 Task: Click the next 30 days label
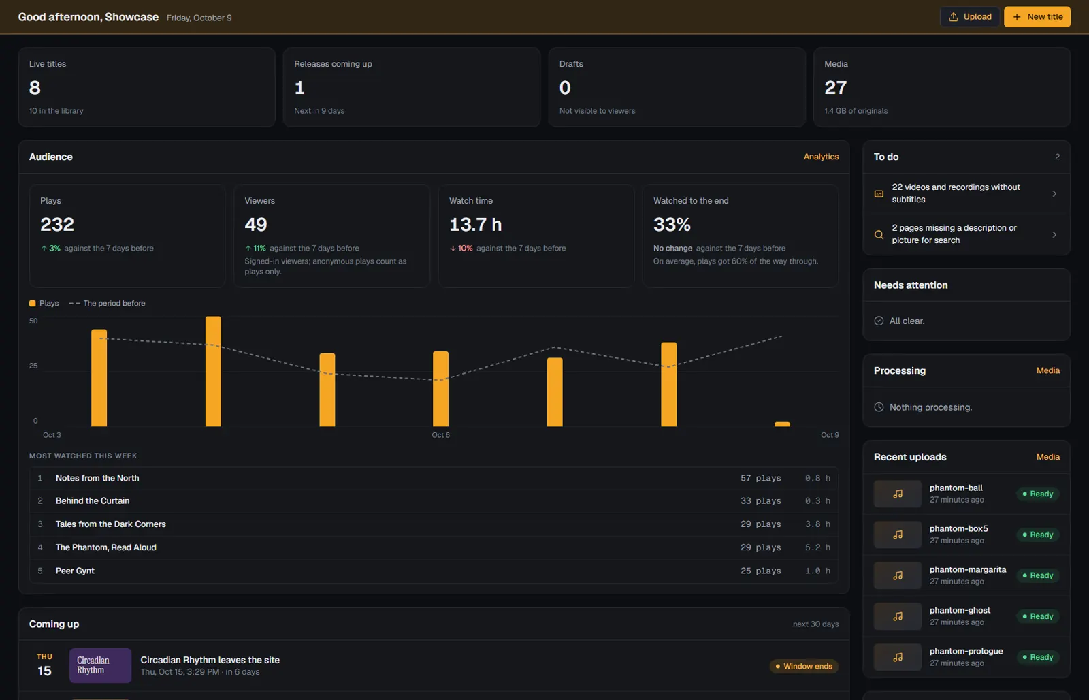(815, 624)
